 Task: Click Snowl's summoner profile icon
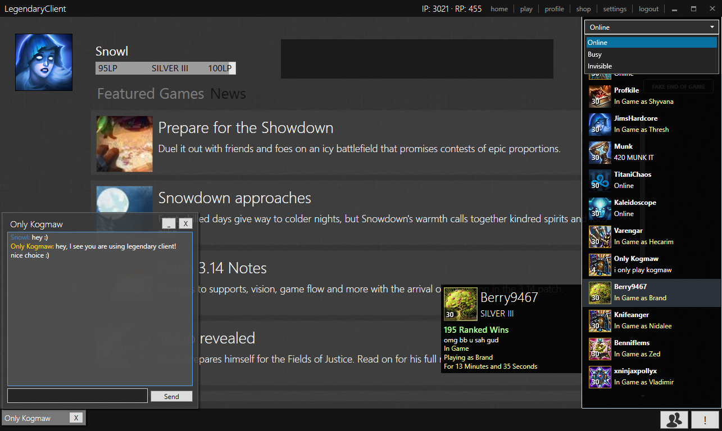click(44, 62)
